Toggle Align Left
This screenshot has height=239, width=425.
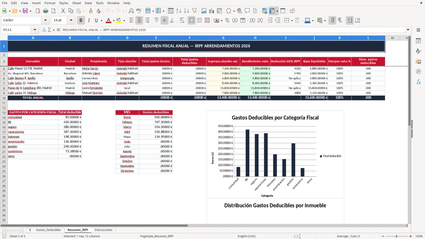tap(131, 21)
